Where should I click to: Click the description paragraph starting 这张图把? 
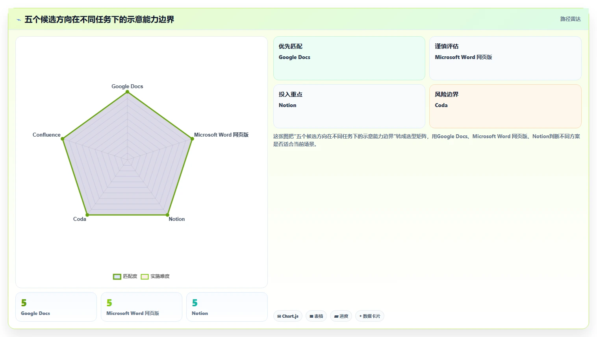[x=427, y=140]
